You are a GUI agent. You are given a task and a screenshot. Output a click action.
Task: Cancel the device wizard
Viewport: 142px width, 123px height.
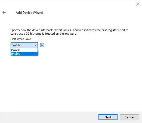click(x=129, y=117)
